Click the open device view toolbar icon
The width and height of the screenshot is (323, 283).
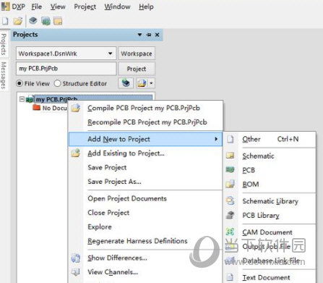[33, 21]
